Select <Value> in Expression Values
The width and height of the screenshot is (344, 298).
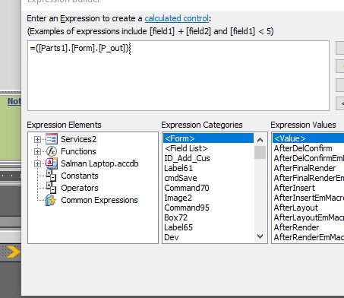tap(308, 138)
